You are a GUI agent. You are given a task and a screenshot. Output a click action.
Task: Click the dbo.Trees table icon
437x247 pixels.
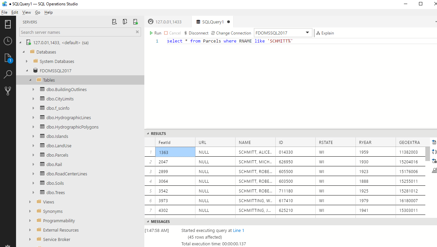click(x=42, y=192)
